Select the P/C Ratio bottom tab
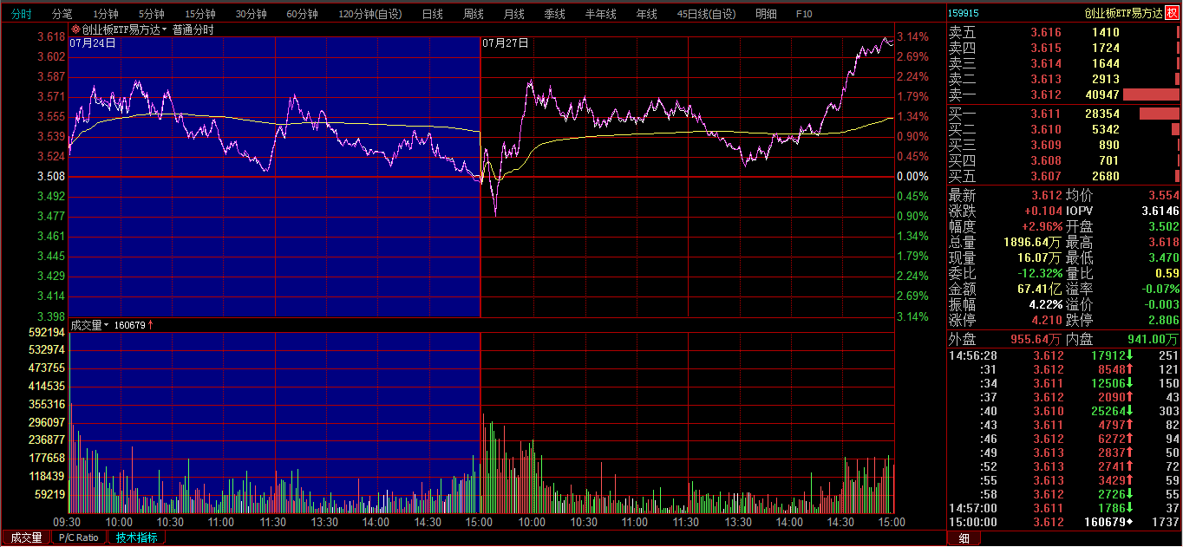 point(79,537)
